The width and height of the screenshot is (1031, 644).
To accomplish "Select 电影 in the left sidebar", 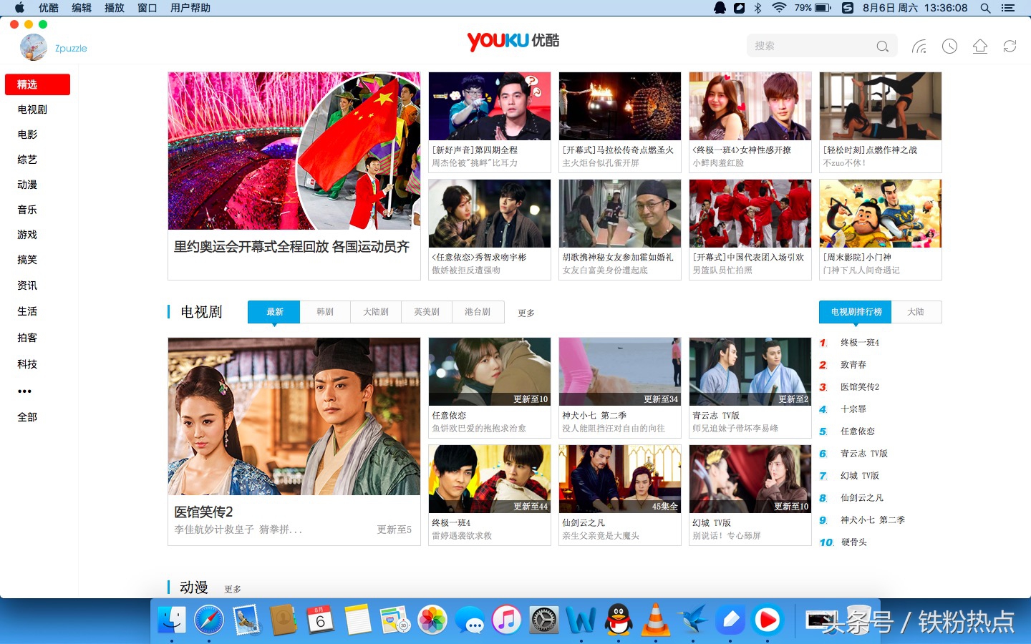I will pyautogui.click(x=27, y=135).
